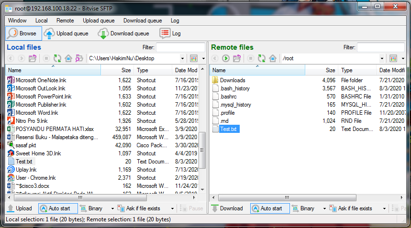Click the Download button
The height and width of the screenshot is (228, 411).
[228, 208]
